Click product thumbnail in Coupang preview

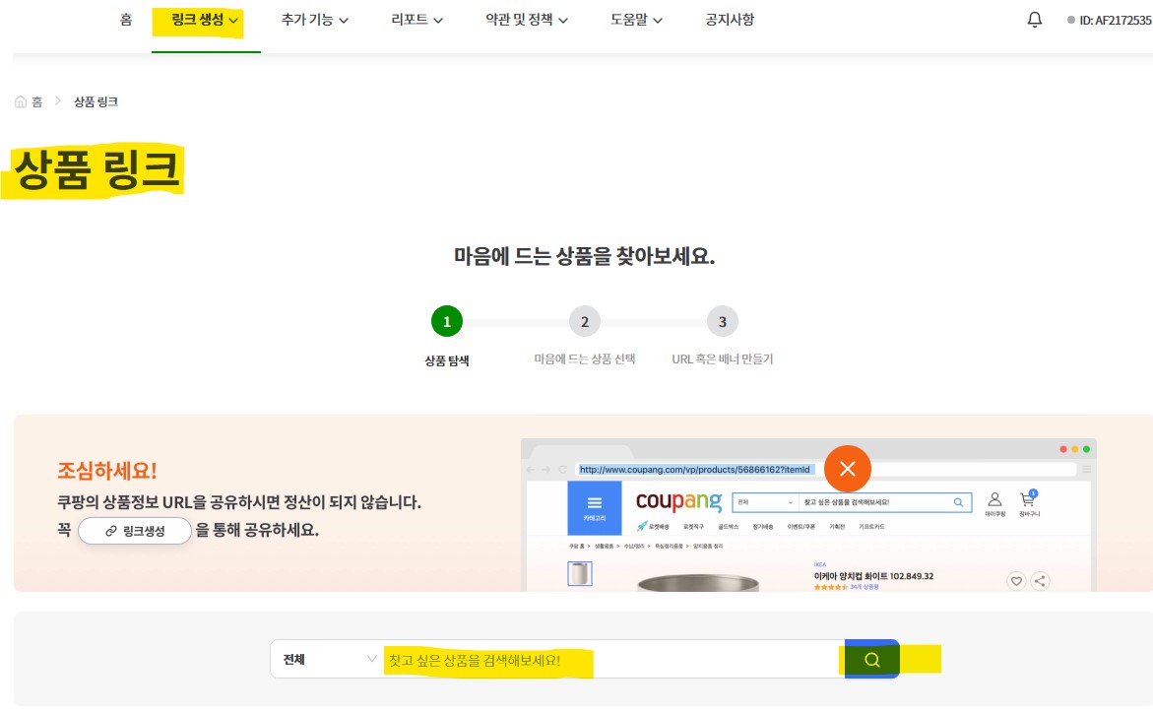pyautogui.click(x=579, y=573)
